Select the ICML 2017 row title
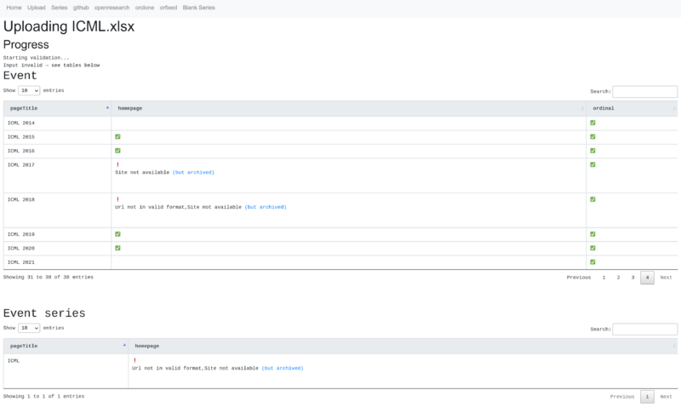Screen dimensions: 681x413 pyautogui.click(x=20, y=165)
